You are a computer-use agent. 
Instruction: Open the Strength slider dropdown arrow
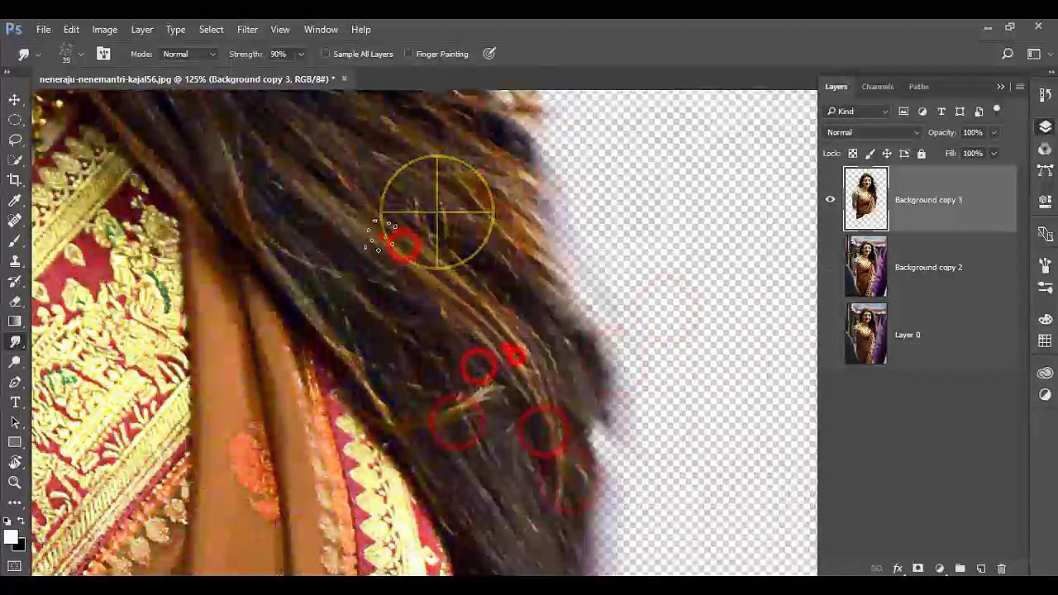(301, 55)
